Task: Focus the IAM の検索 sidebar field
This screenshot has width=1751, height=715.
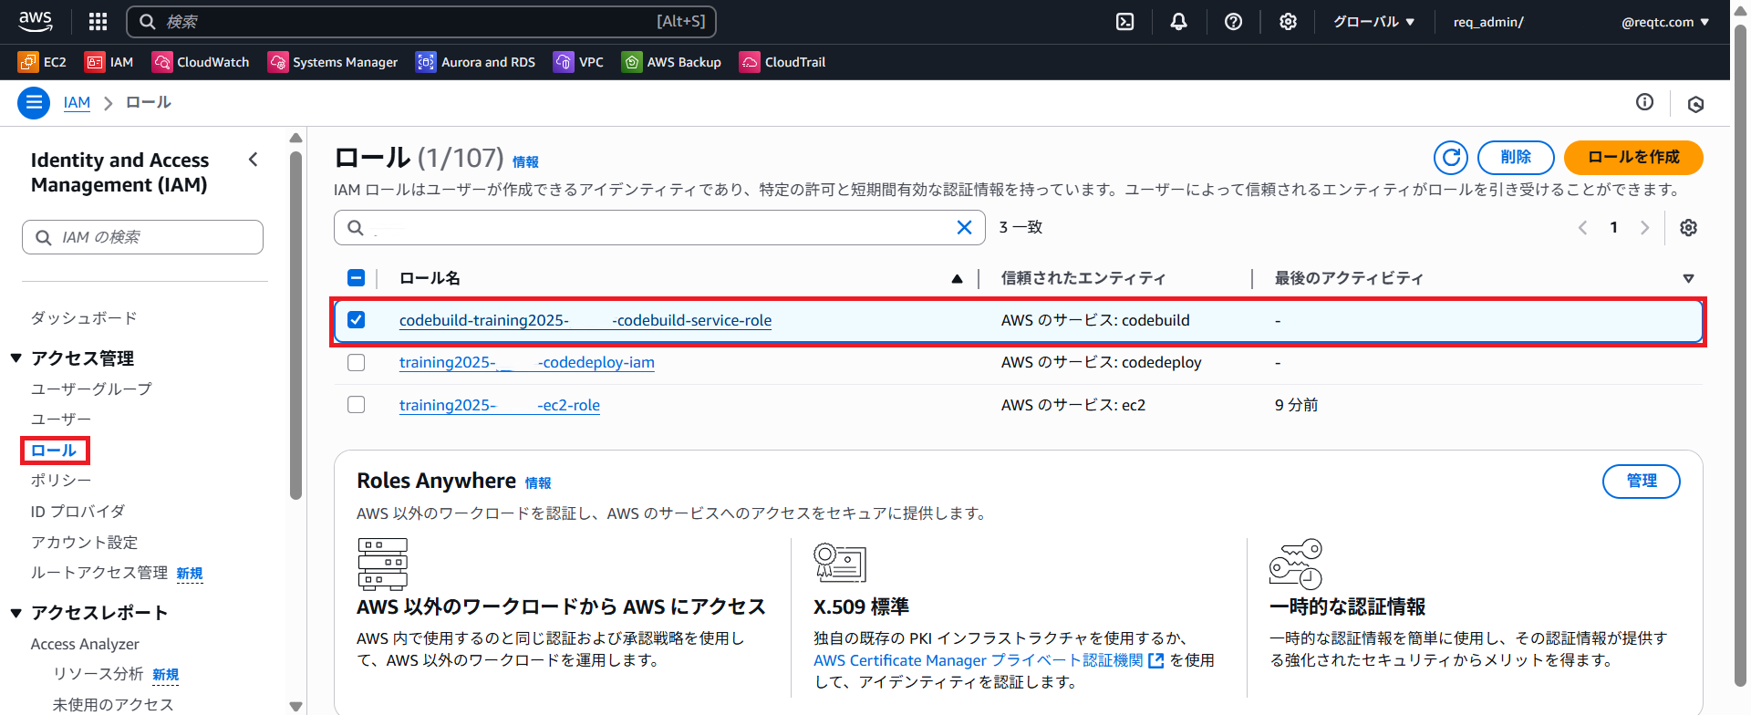Action: (142, 237)
